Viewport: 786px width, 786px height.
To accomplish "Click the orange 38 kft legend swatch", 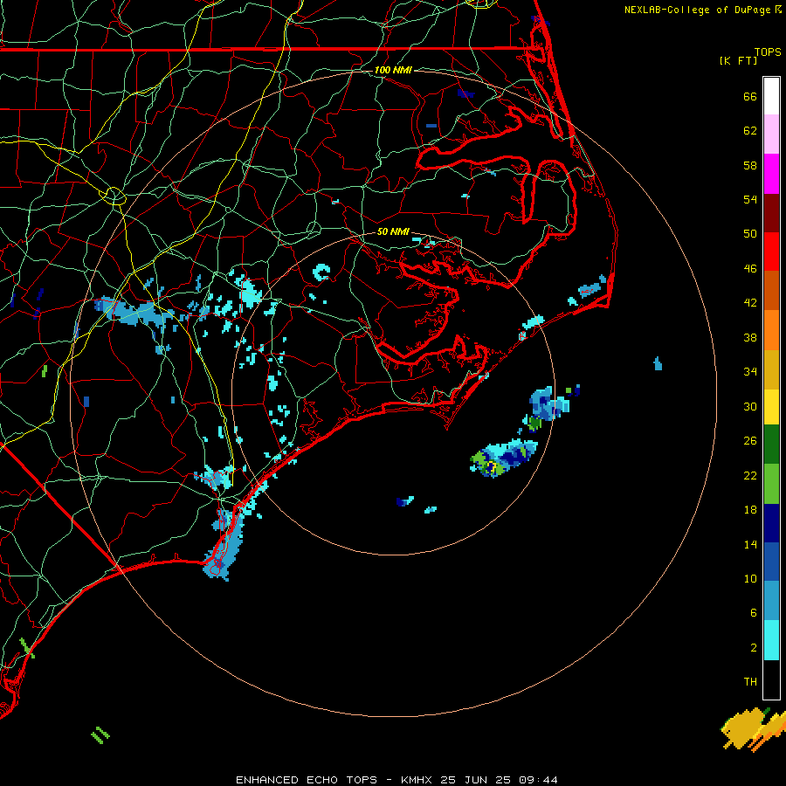I will [x=771, y=330].
